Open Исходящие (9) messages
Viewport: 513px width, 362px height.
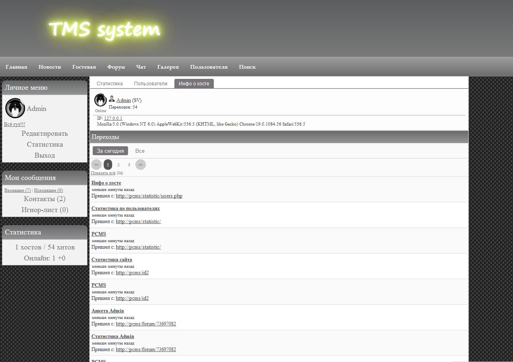click(x=48, y=190)
